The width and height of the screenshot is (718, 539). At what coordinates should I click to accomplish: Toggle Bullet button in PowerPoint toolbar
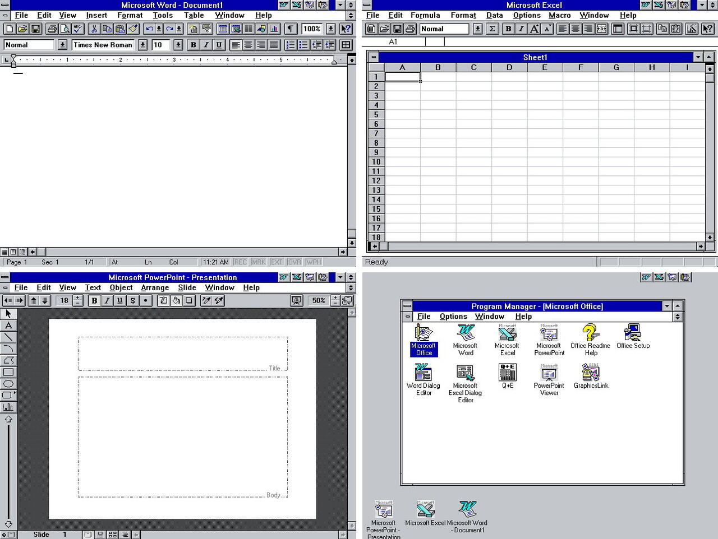click(146, 301)
